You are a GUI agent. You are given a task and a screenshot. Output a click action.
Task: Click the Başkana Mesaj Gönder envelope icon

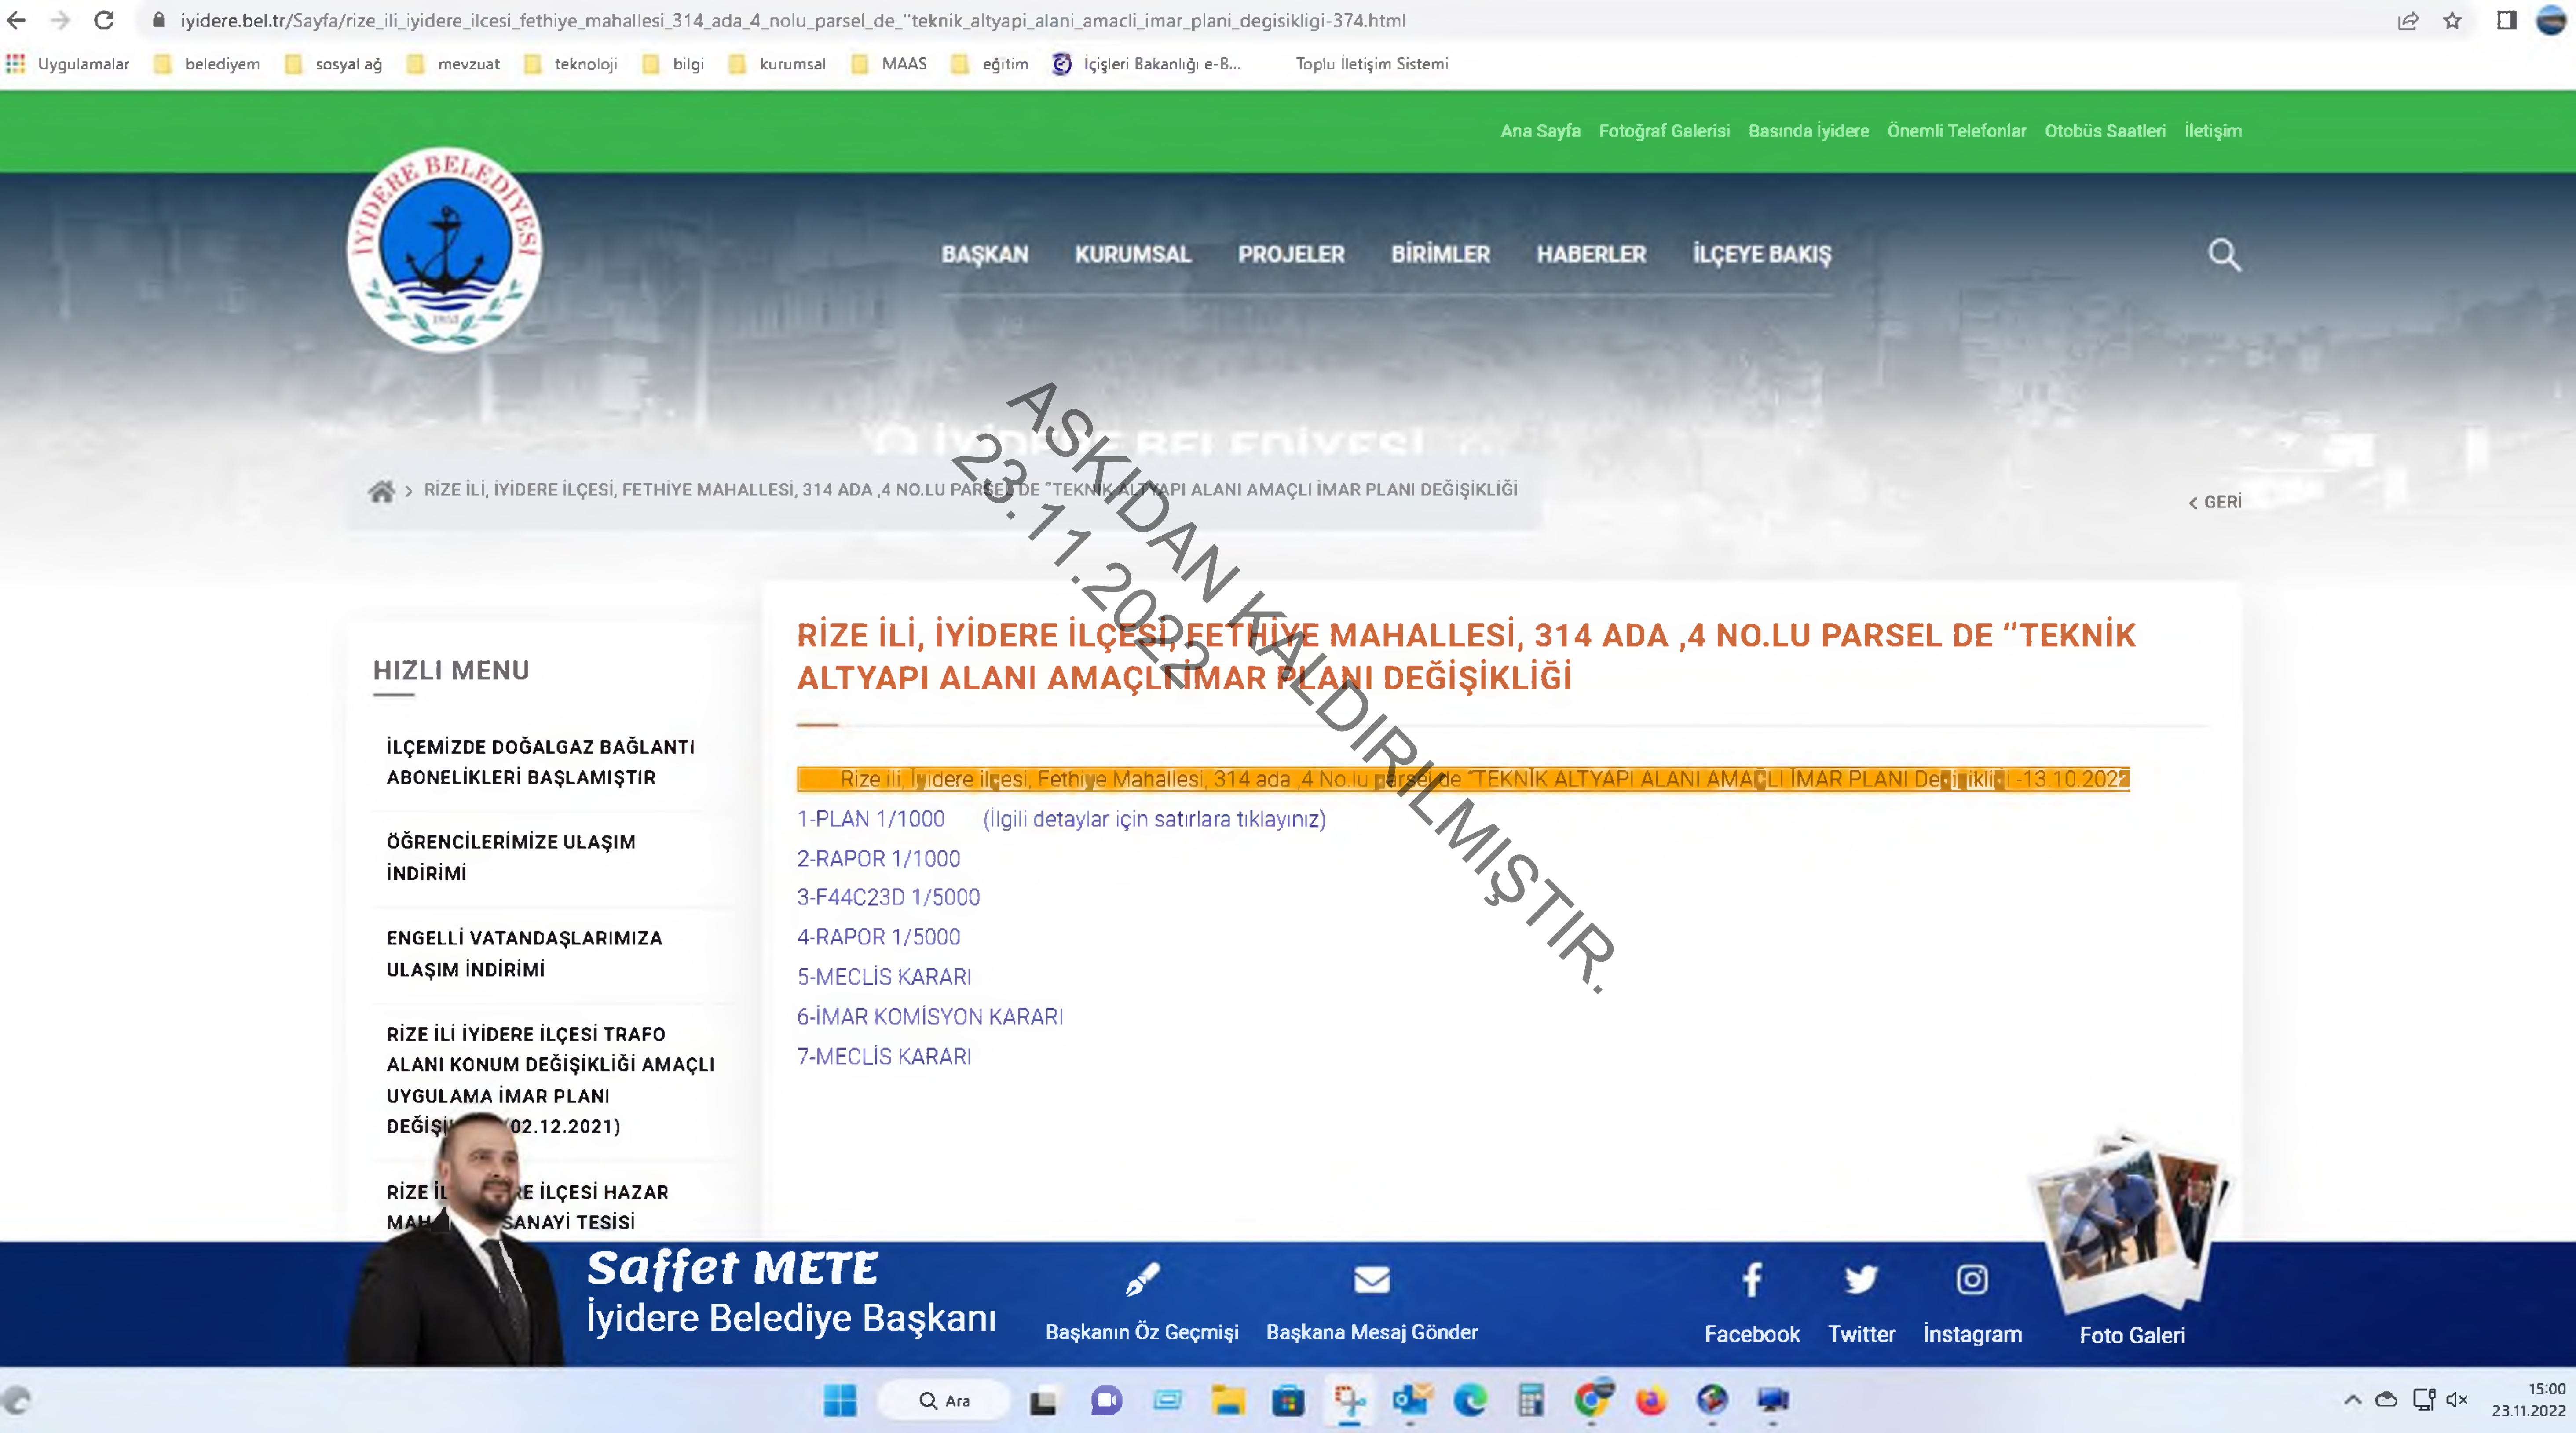pos(1371,1280)
